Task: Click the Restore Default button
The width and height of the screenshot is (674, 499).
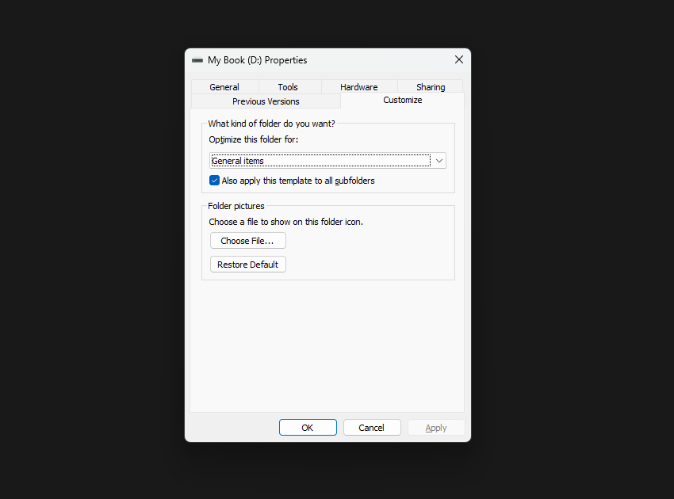Action: coord(247,265)
